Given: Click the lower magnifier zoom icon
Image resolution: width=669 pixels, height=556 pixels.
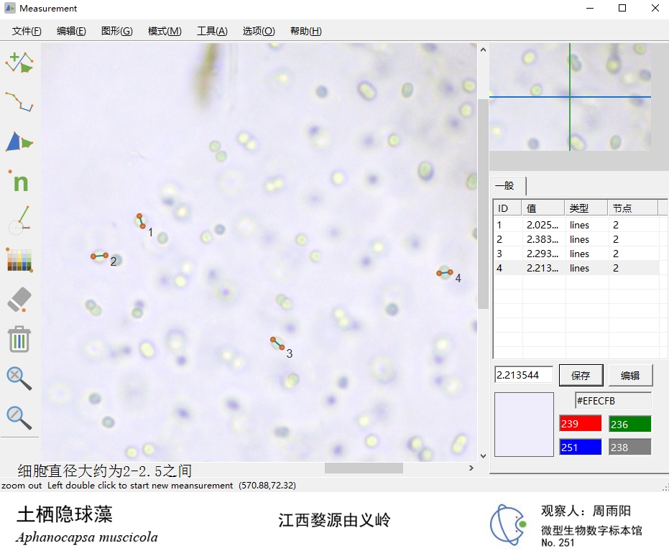Looking at the screenshot, I should click(x=19, y=417).
